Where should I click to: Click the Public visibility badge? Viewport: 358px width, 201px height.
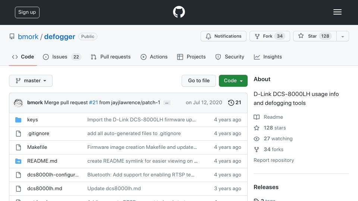pos(88,36)
